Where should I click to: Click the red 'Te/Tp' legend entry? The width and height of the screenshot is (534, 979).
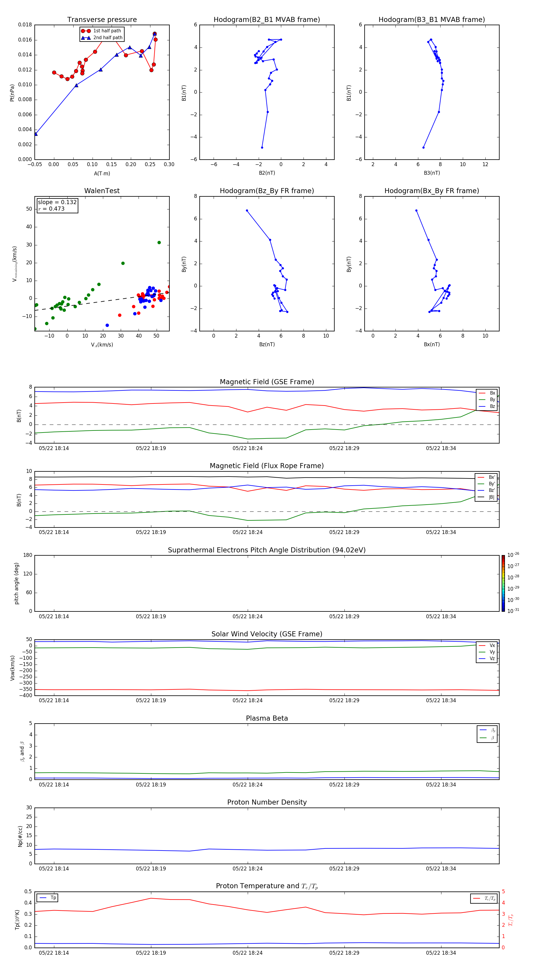click(x=484, y=898)
